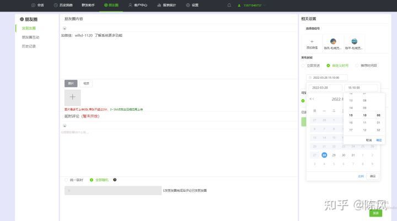Click the green 发送 button
The width and height of the screenshot is (397, 221).
[375, 213]
